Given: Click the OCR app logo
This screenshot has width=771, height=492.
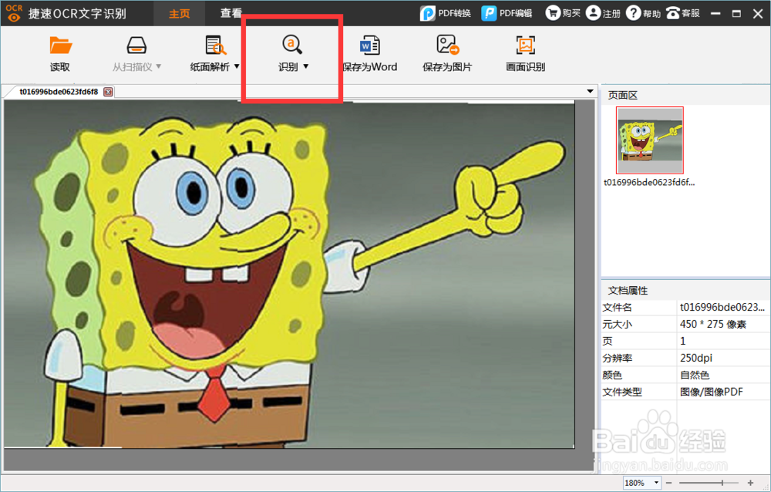Looking at the screenshot, I should [x=14, y=13].
